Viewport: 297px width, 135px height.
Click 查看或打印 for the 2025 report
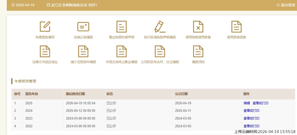(x=260, y=103)
